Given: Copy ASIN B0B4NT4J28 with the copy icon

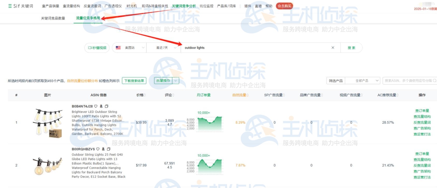Looking at the screenshot, I should 107,106.
